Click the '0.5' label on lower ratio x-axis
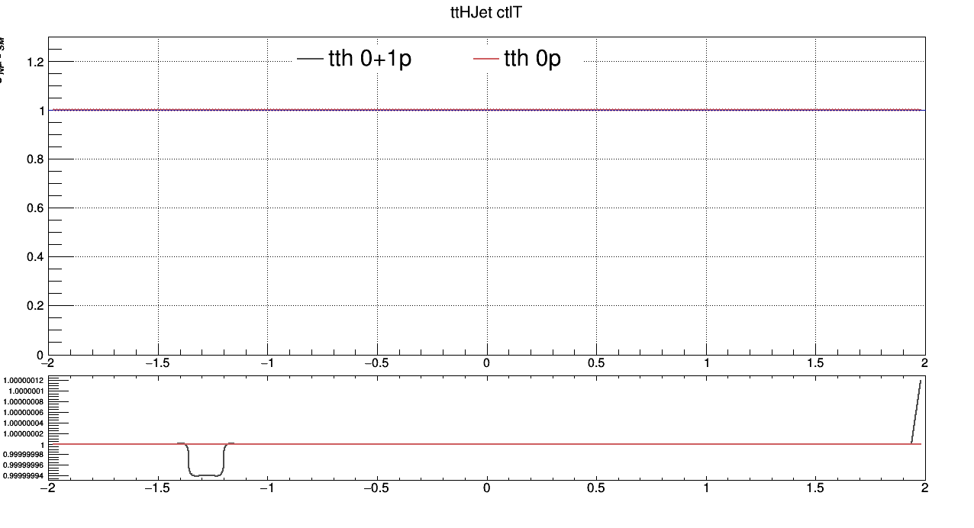The image size is (974, 528). click(x=597, y=487)
